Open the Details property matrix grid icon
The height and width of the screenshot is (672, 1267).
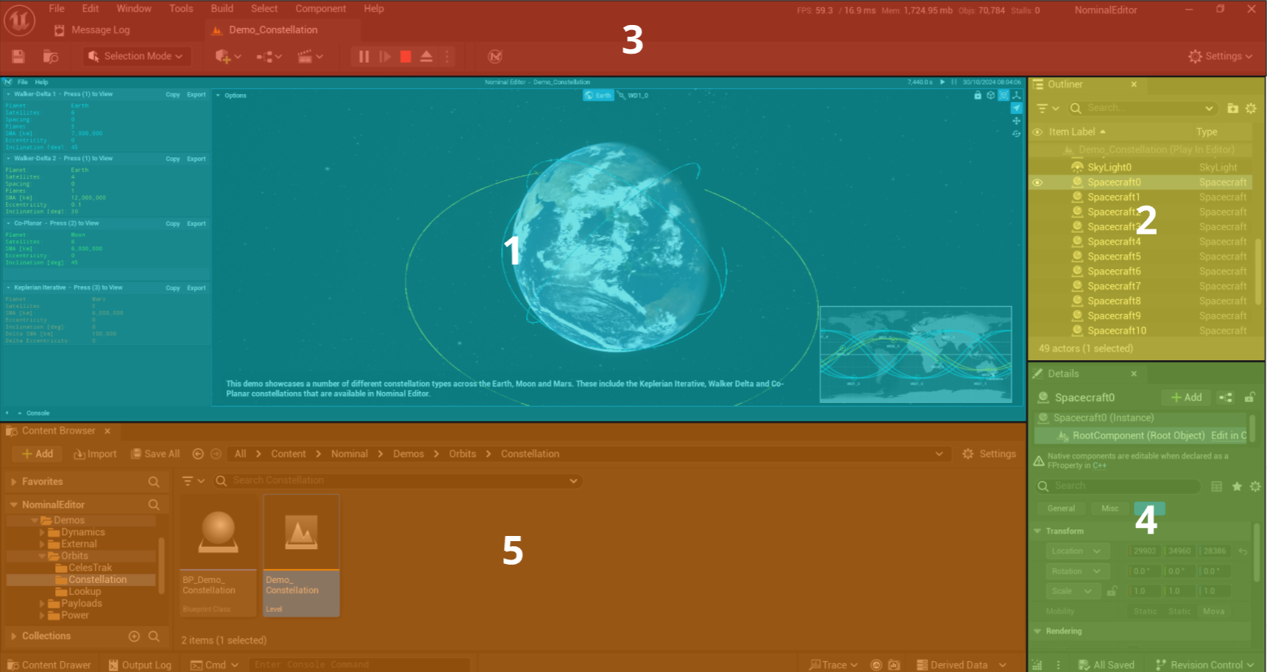[1217, 486]
